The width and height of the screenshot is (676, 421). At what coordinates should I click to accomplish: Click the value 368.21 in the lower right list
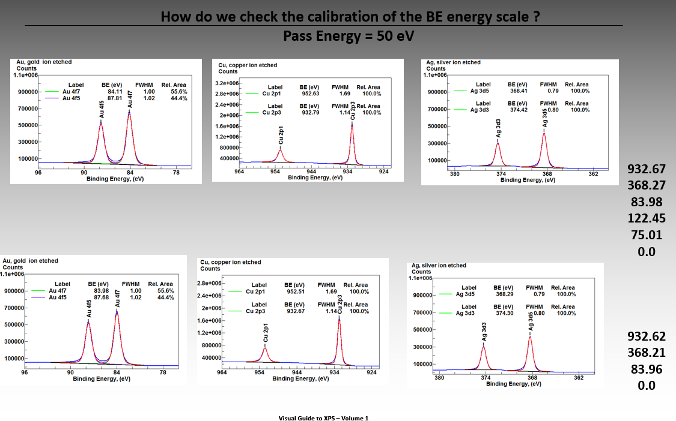[x=646, y=353]
